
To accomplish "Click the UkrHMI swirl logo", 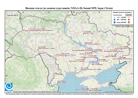I will pos(9,87).
